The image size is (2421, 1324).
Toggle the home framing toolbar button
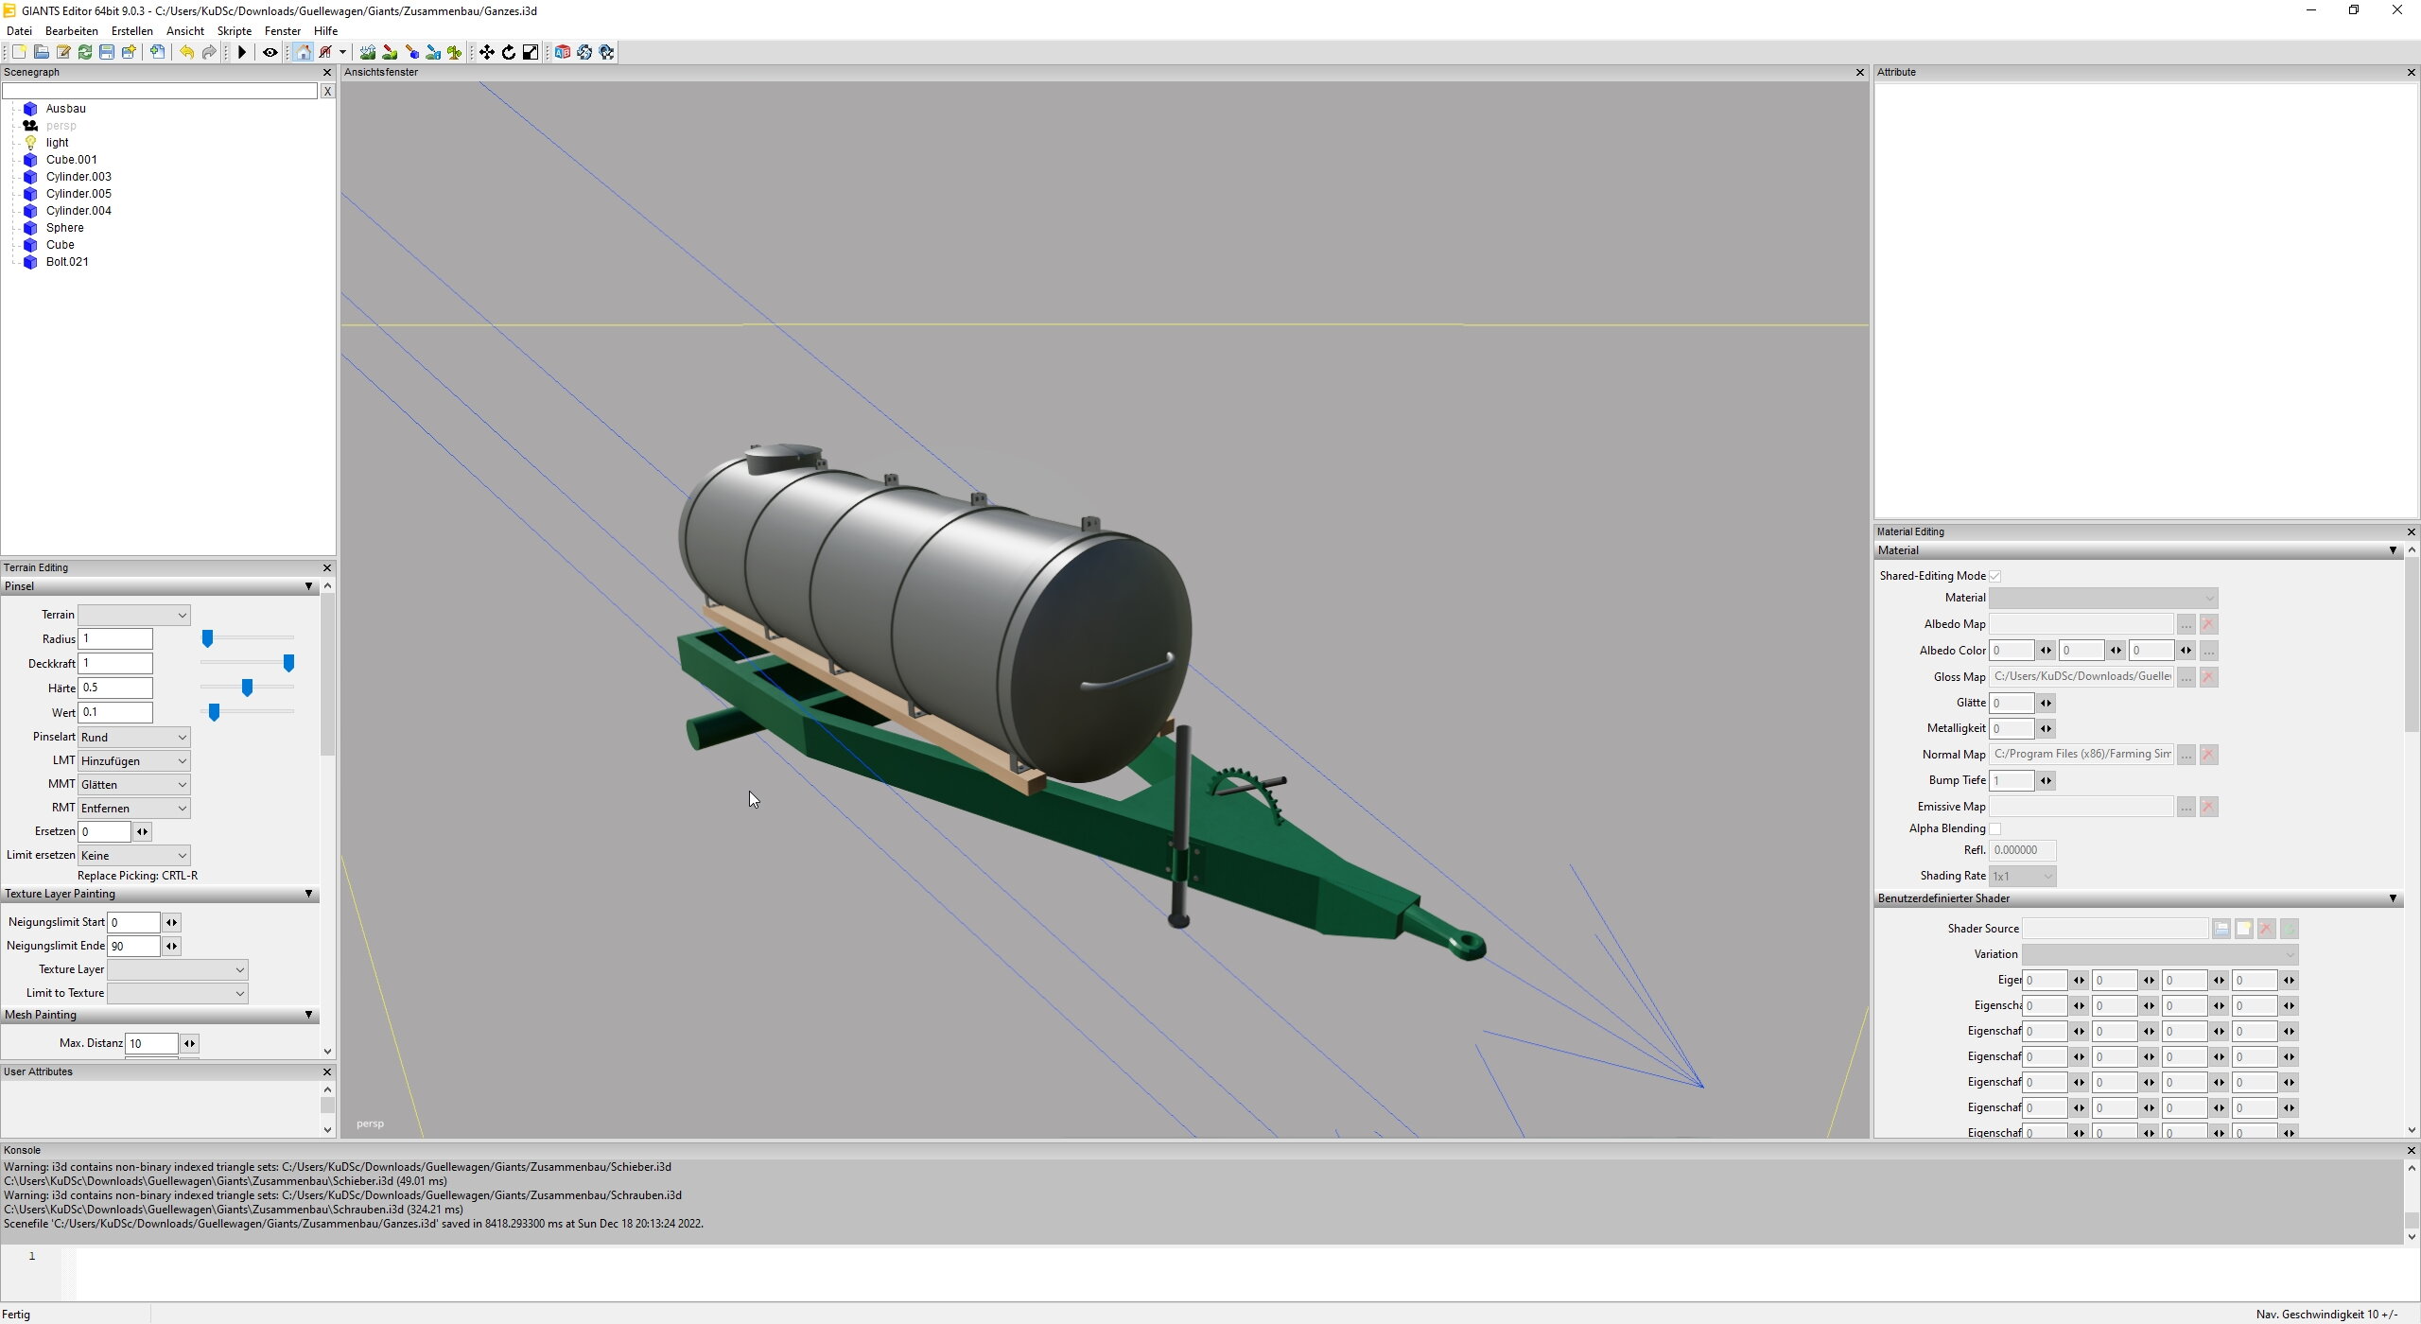coord(303,52)
